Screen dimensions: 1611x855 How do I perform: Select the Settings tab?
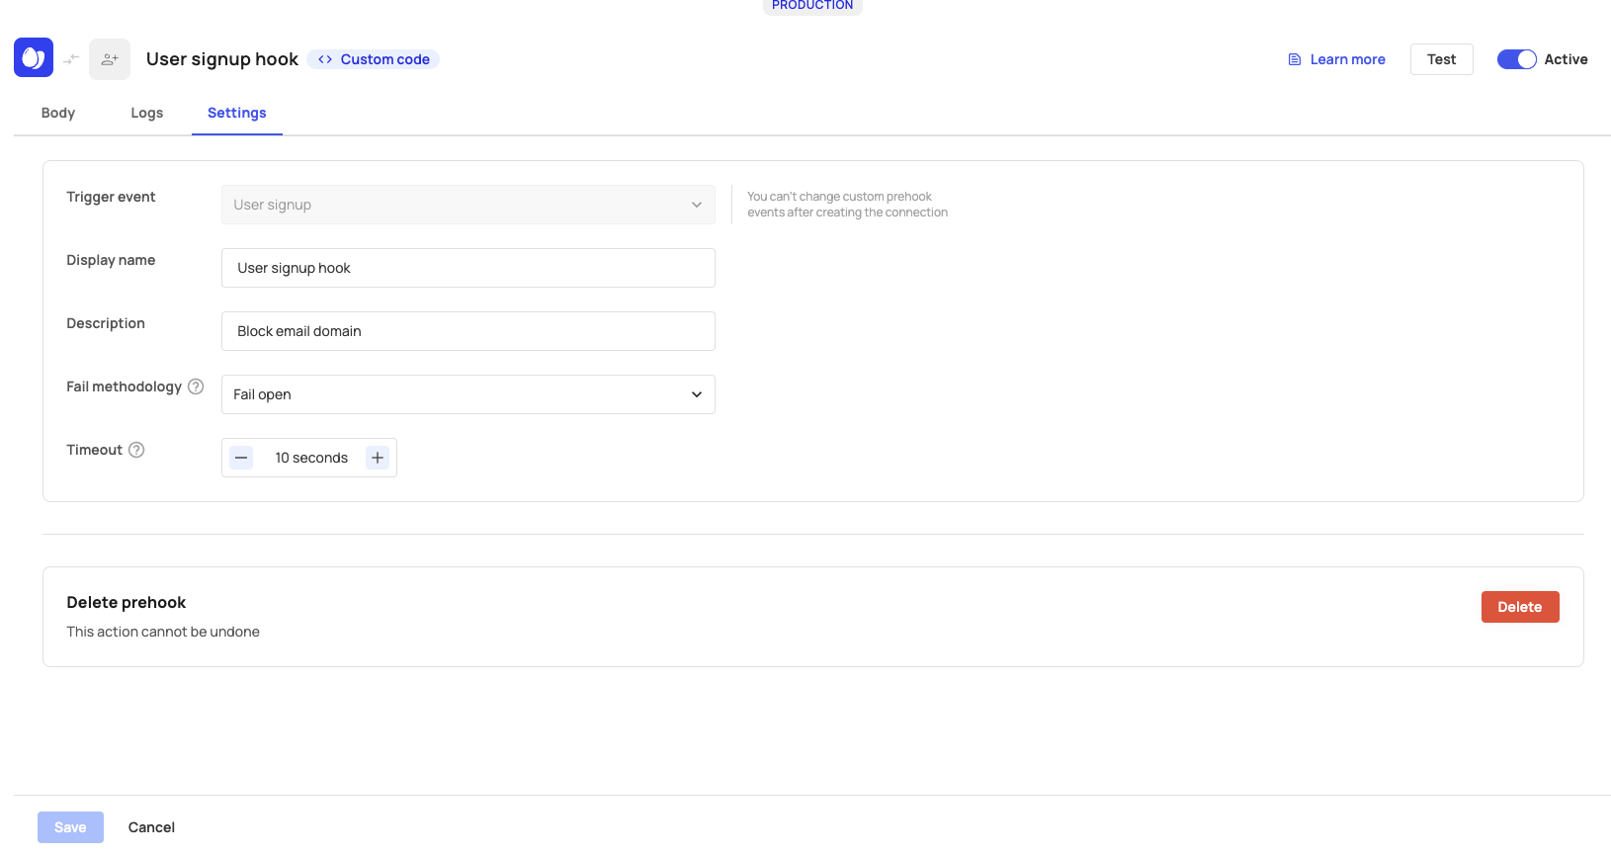point(237,113)
